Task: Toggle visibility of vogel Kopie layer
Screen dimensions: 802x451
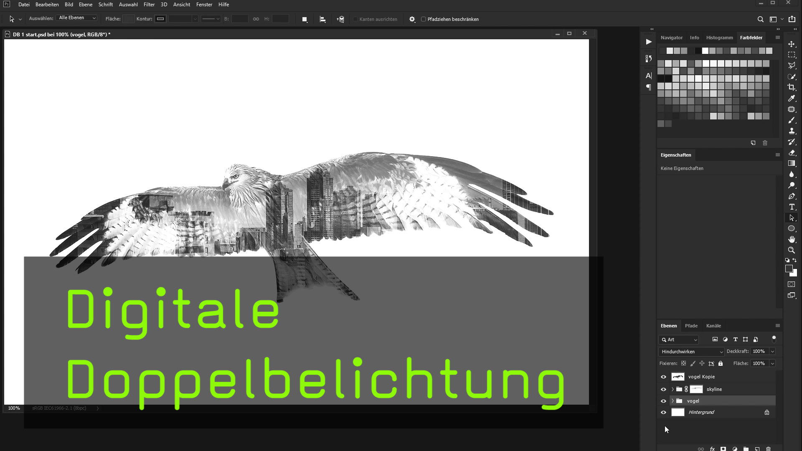Action: click(663, 377)
